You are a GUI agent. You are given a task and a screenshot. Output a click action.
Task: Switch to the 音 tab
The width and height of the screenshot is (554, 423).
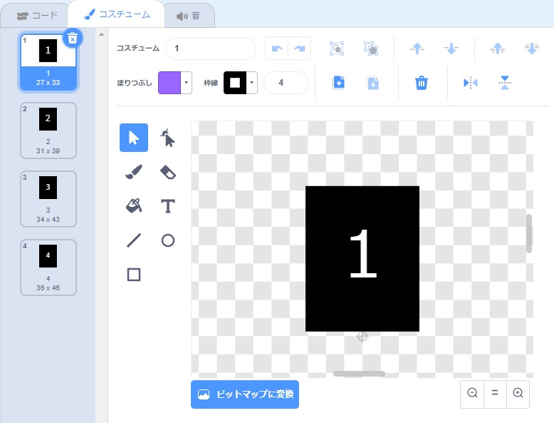(x=188, y=15)
